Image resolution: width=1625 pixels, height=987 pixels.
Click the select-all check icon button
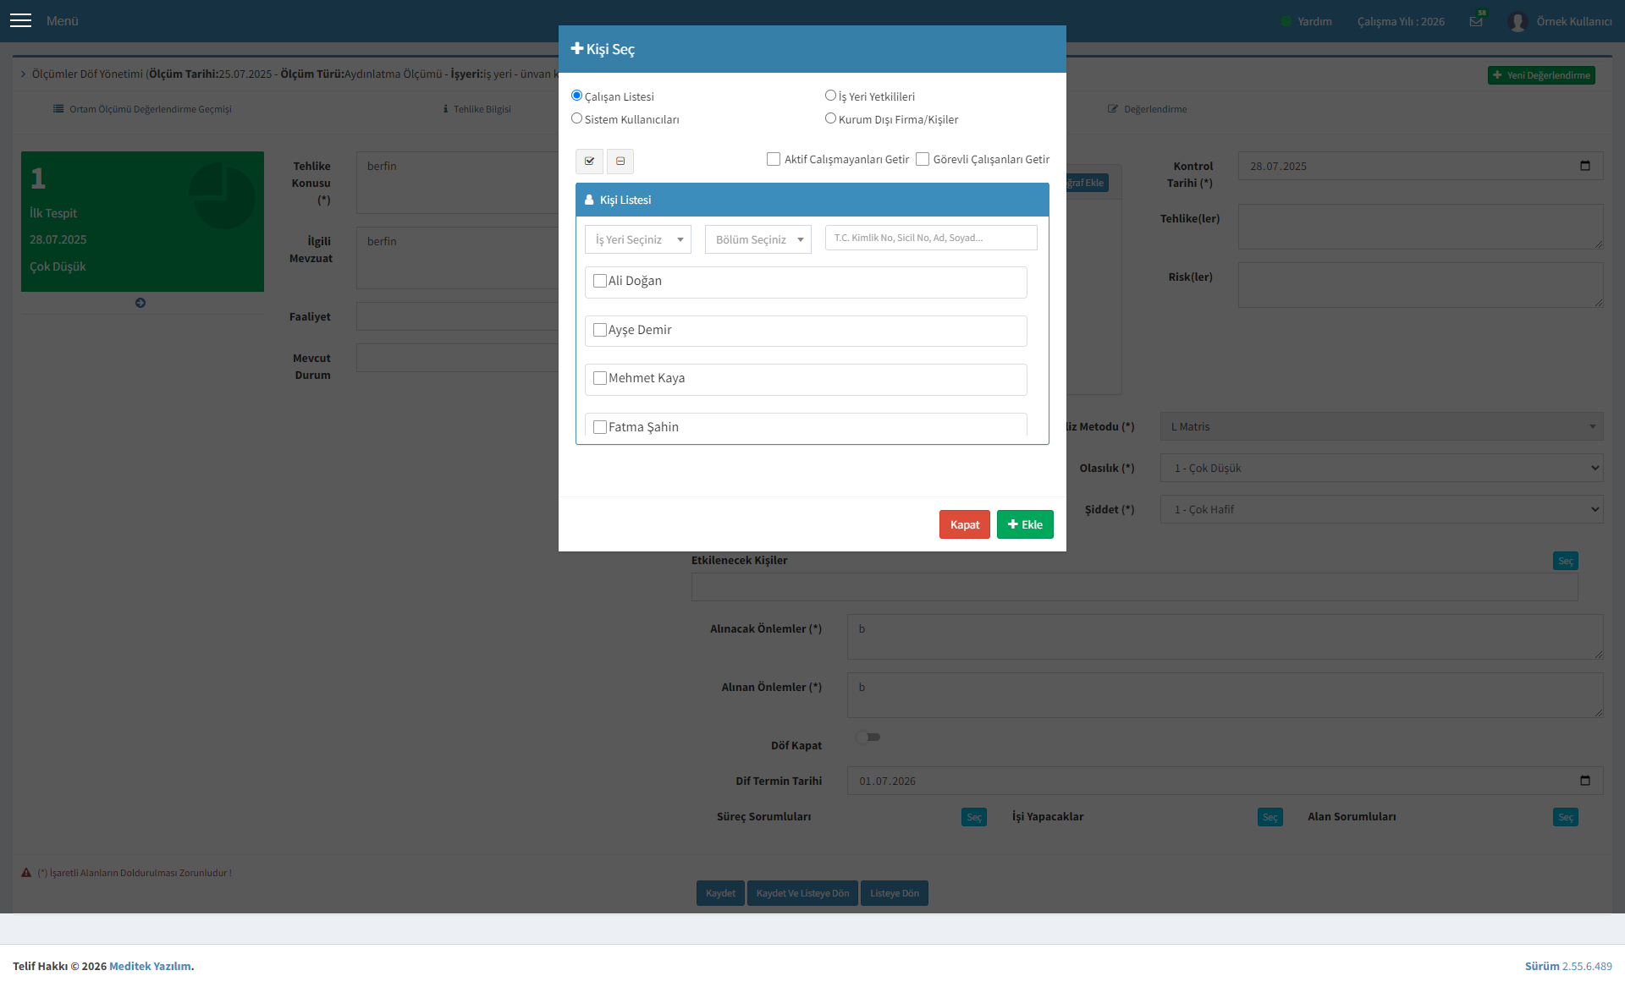[589, 161]
